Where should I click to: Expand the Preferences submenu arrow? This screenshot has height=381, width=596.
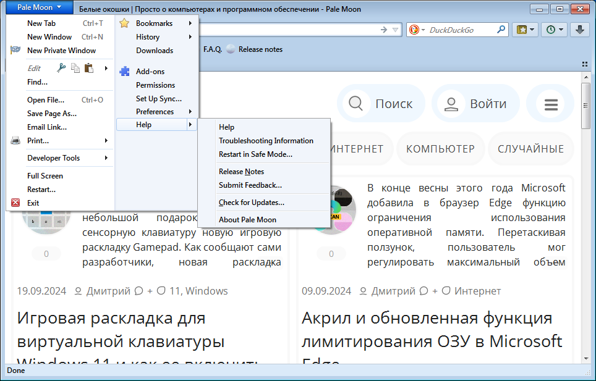point(190,112)
